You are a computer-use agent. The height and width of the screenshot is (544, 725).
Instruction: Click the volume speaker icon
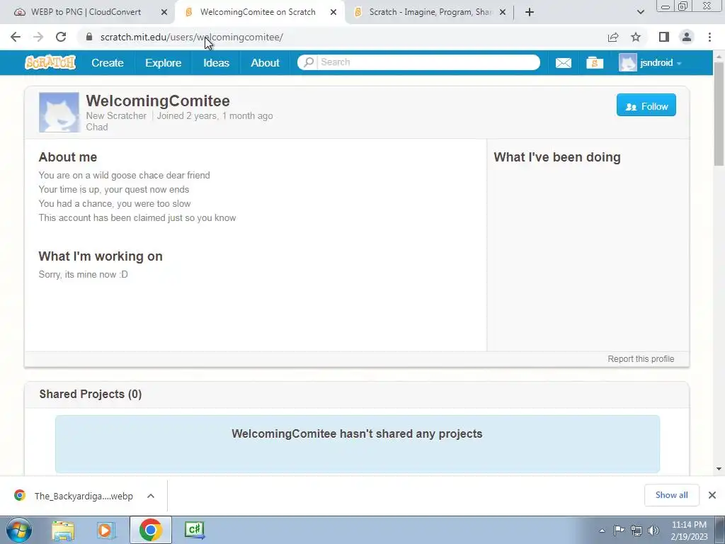pyautogui.click(x=653, y=531)
